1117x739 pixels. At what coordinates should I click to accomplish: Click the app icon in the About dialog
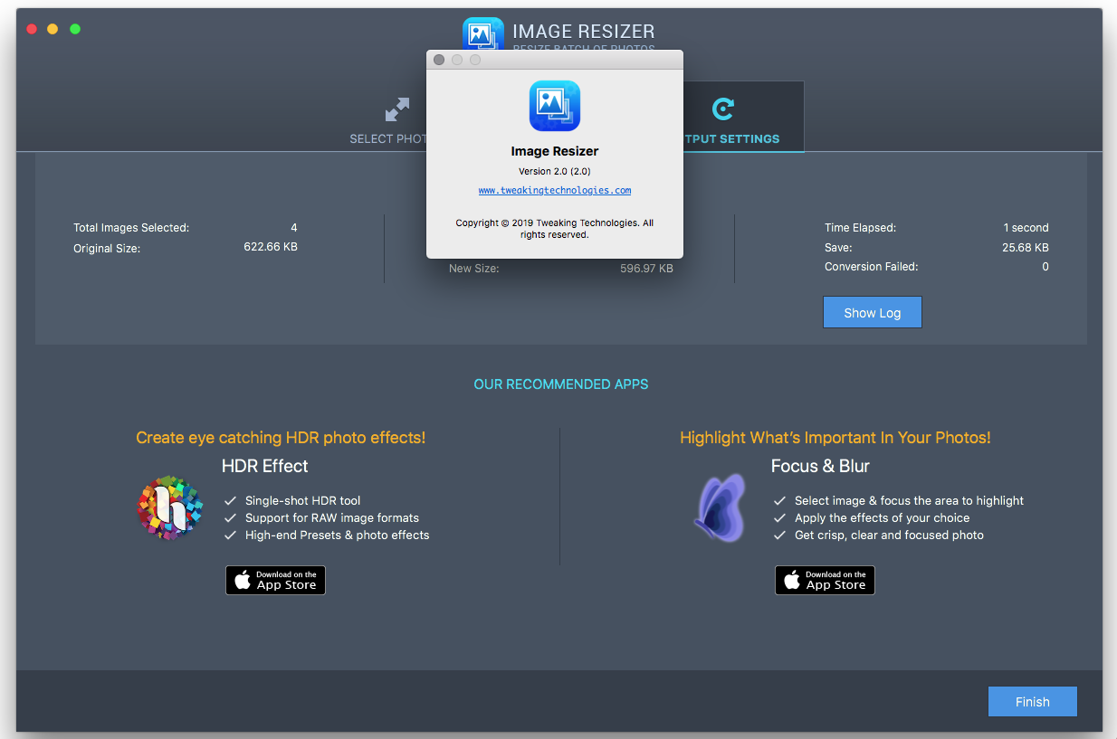[554, 106]
